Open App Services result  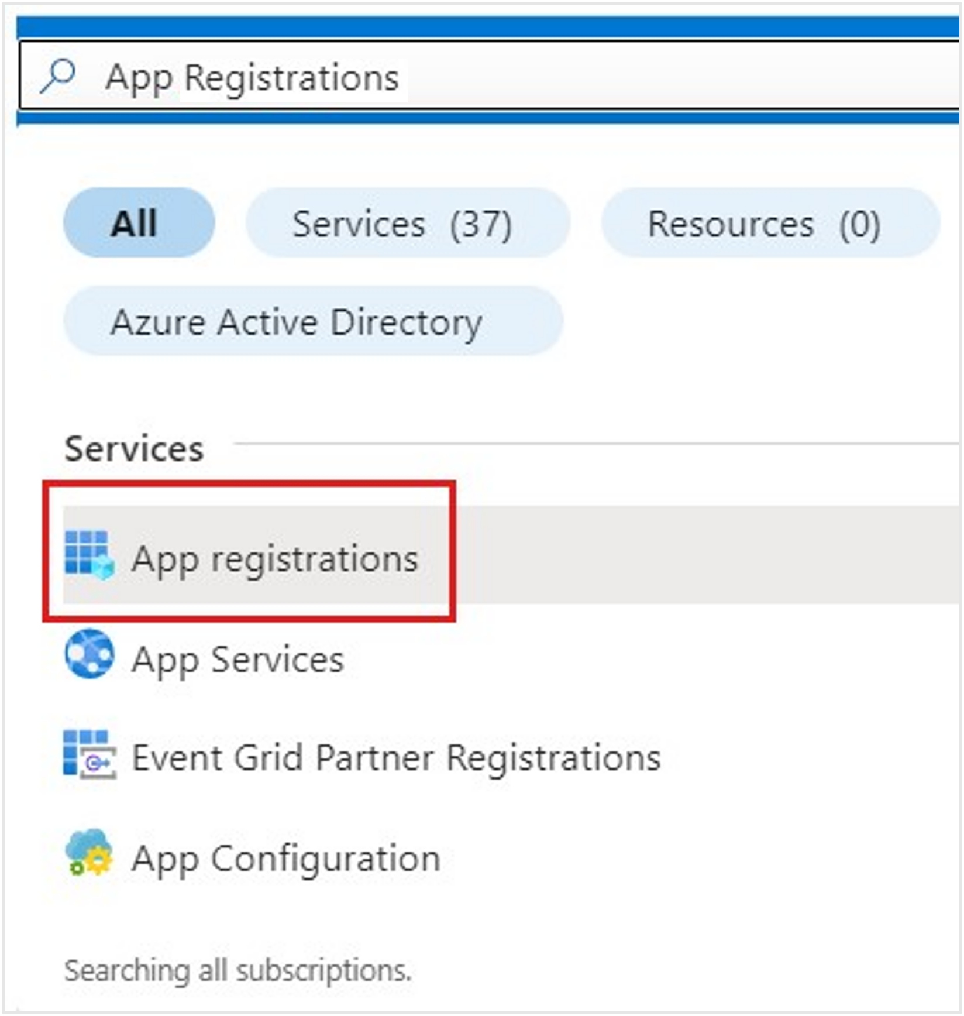tap(237, 660)
